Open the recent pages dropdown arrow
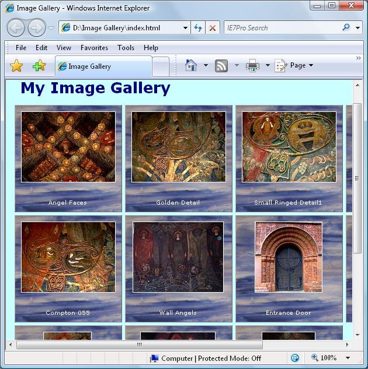 tap(51, 28)
